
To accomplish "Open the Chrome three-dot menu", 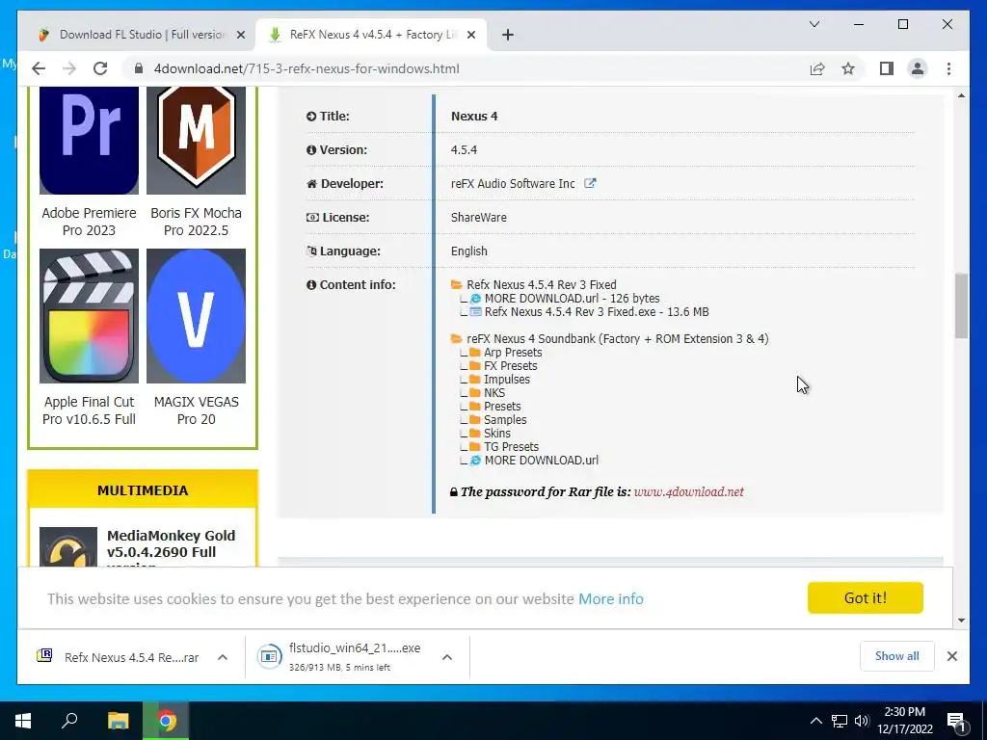I will click(948, 68).
